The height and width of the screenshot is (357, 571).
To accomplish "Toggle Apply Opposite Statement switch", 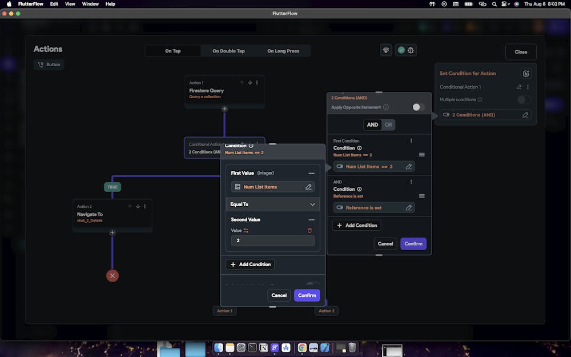I will pyautogui.click(x=418, y=107).
